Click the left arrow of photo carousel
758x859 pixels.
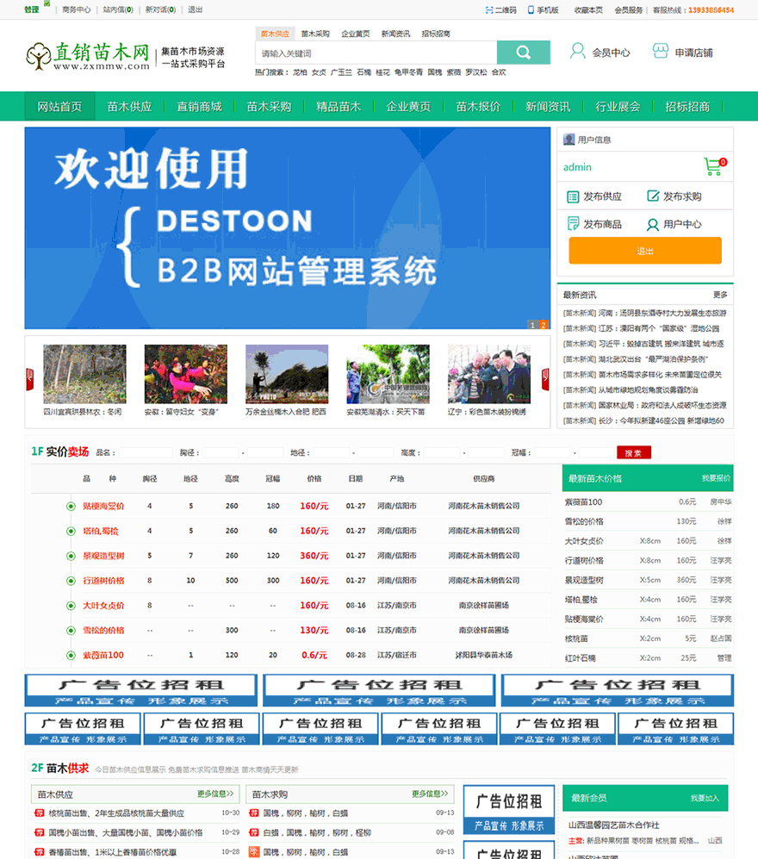[x=30, y=378]
